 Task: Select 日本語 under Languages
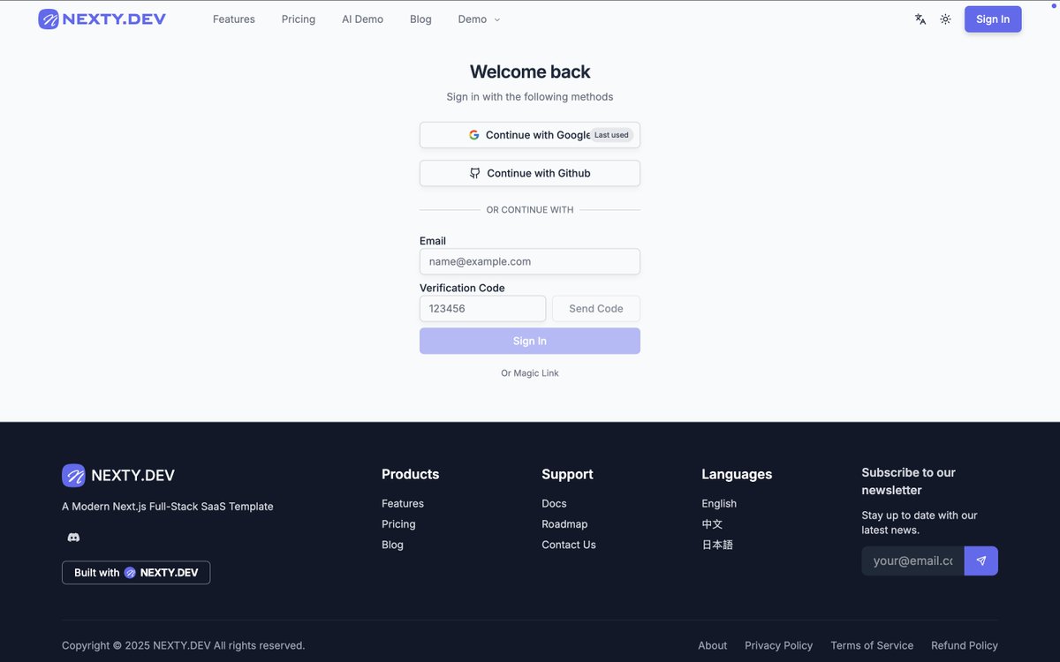coord(717,545)
